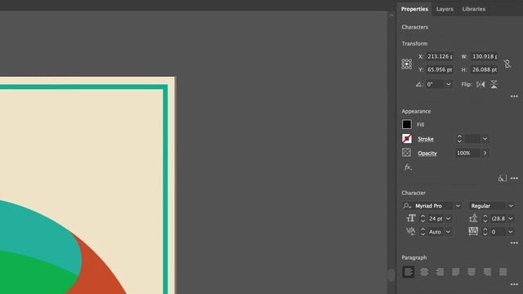Justify with last line aligned center
Screen dimensions: 523x294
pyautogui.click(x=472, y=272)
